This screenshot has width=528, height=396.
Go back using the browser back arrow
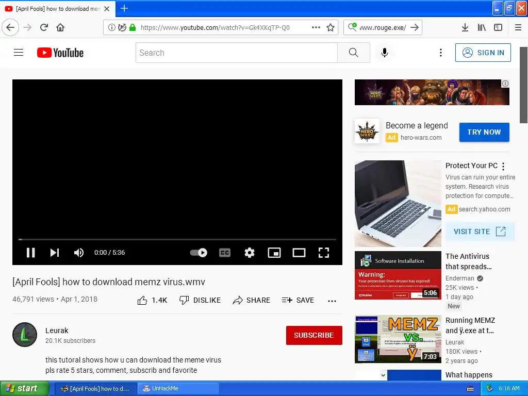(10, 27)
